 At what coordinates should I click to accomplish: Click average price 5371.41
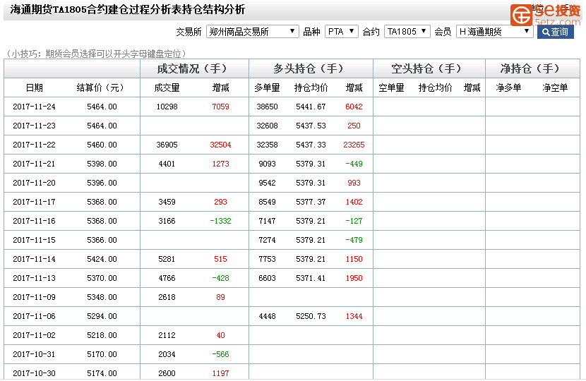[x=311, y=278]
